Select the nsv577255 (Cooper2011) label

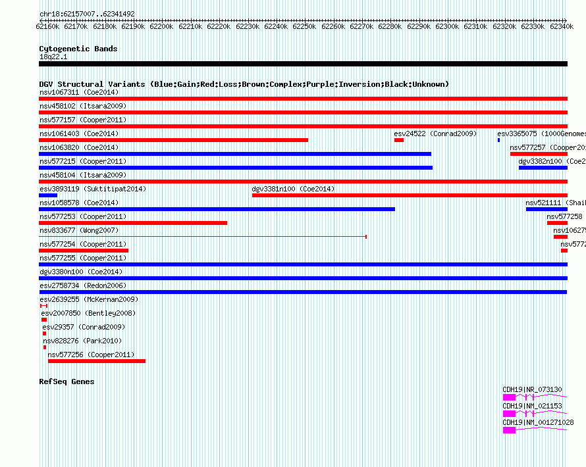coord(83,258)
